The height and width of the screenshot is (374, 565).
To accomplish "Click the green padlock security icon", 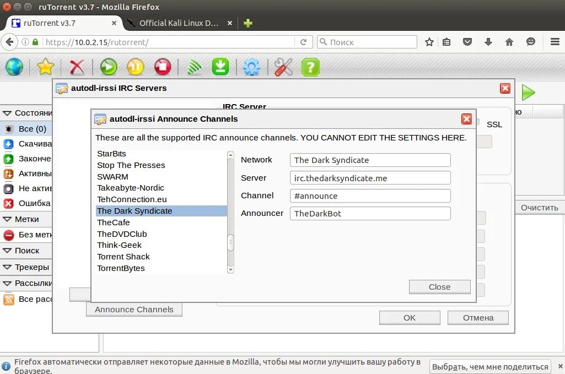I will pos(35,42).
